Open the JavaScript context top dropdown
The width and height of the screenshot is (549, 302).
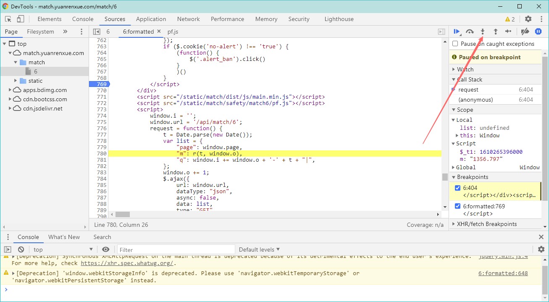click(63, 249)
